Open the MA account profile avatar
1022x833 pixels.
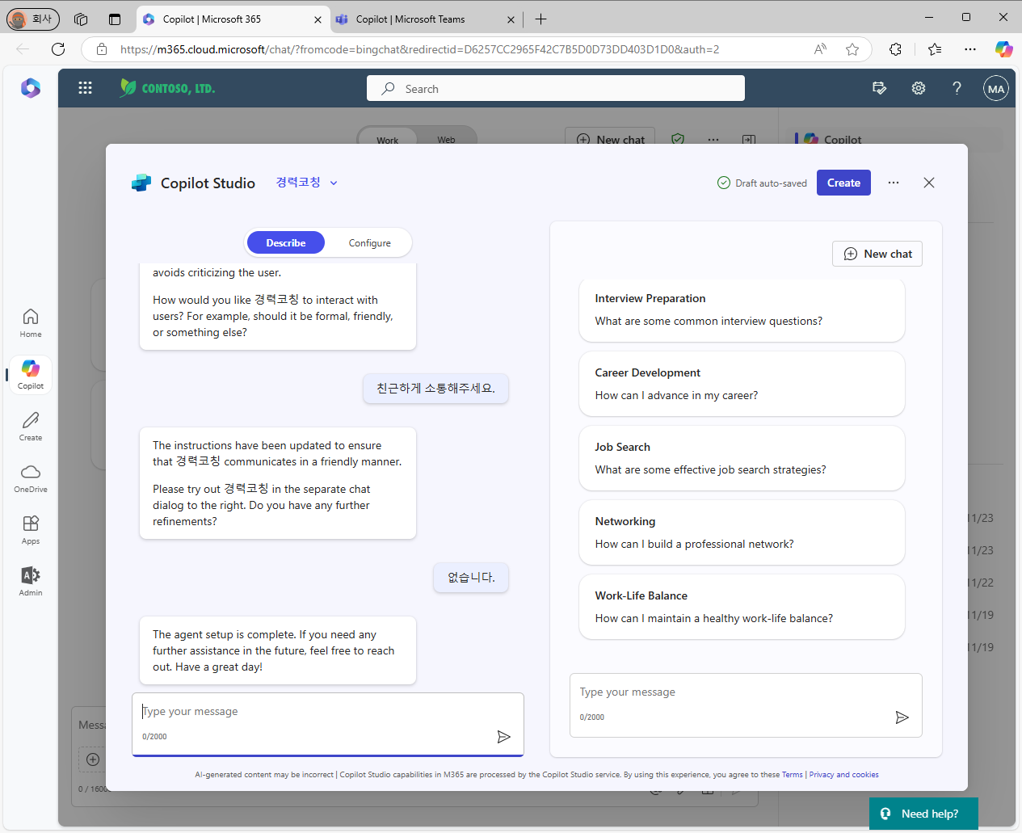tap(996, 89)
